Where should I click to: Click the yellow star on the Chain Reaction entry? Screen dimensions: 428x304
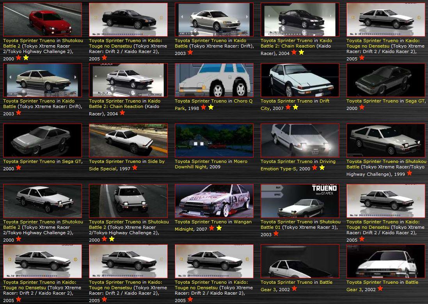click(x=301, y=52)
